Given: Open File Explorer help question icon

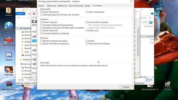Looking at the screenshot, I should pos(152,14).
